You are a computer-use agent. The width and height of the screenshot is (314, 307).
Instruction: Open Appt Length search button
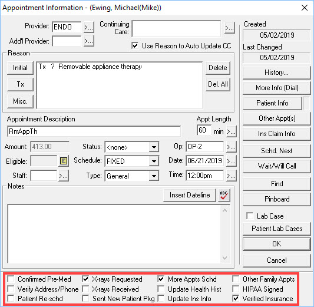pyautogui.click(x=232, y=131)
